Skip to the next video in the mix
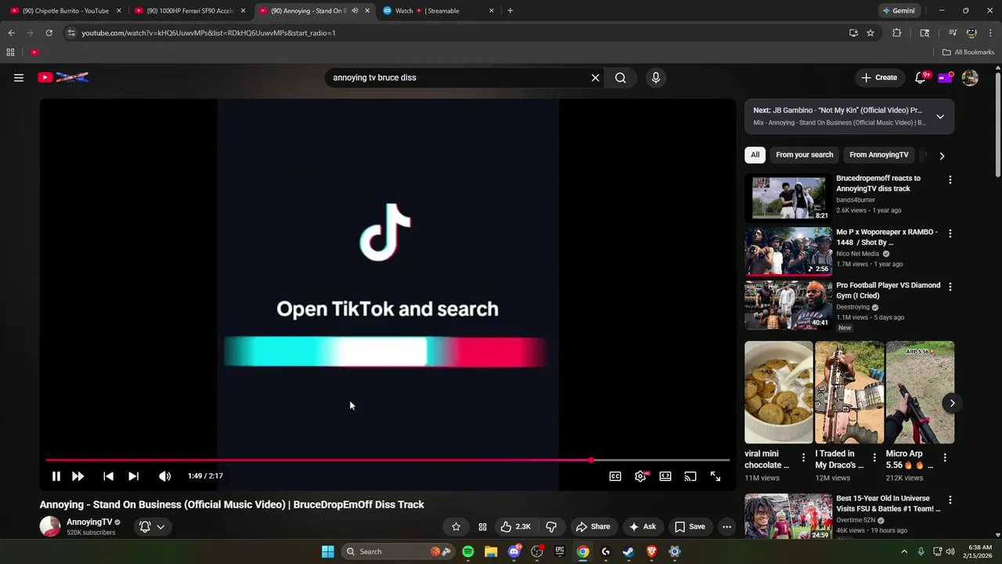Viewport: 1002px width, 564px height. 134,476
